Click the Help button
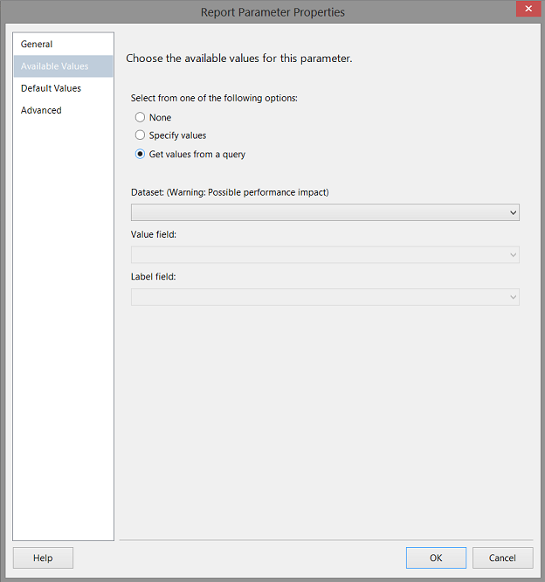The height and width of the screenshot is (582, 545). tap(43, 558)
